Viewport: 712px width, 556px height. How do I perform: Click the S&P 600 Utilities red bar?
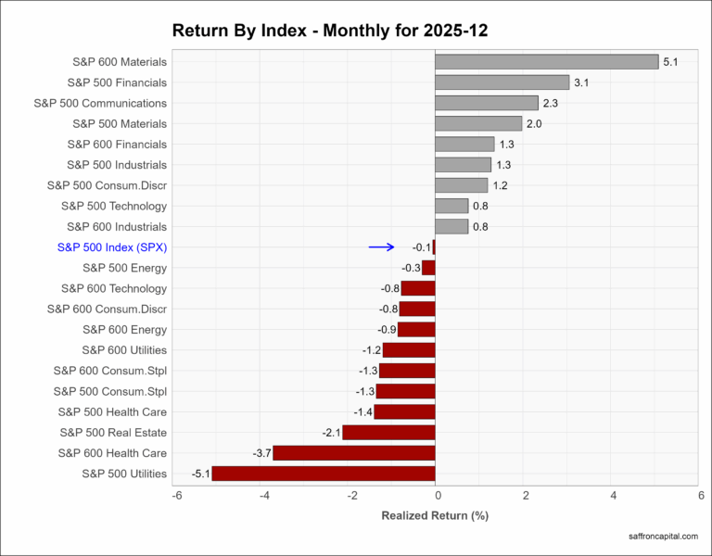(x=409, y=350)
